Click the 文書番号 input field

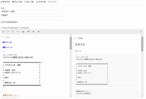(x=32, y=18)
